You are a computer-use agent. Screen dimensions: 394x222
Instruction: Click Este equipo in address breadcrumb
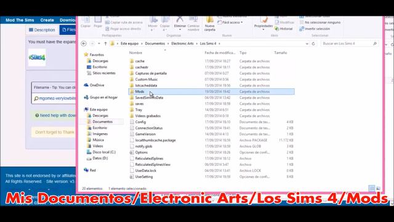click(x=129, y=44)
